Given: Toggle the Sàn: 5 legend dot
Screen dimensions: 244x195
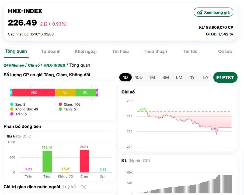Looking at the screenshot, I should tap(12, 104).
